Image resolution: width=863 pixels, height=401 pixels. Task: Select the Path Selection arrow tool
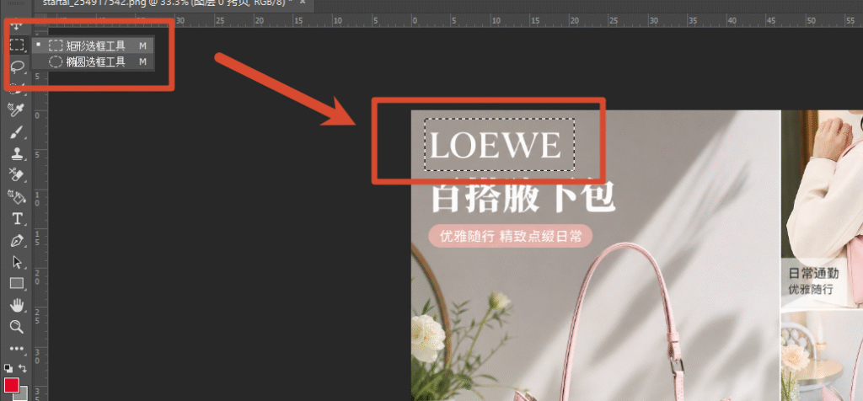pos(17,262)
